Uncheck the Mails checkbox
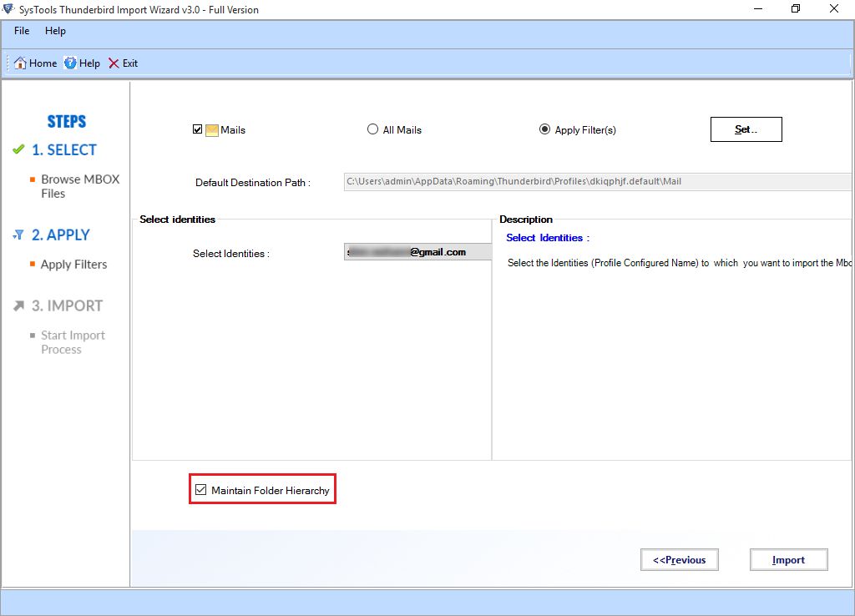 [x=197, y=129]
